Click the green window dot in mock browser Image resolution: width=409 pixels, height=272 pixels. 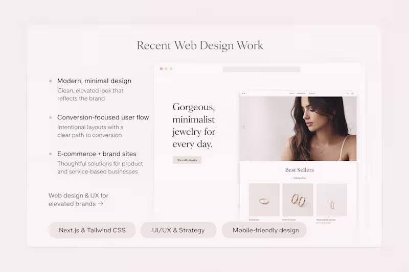[x=171, y=69]
